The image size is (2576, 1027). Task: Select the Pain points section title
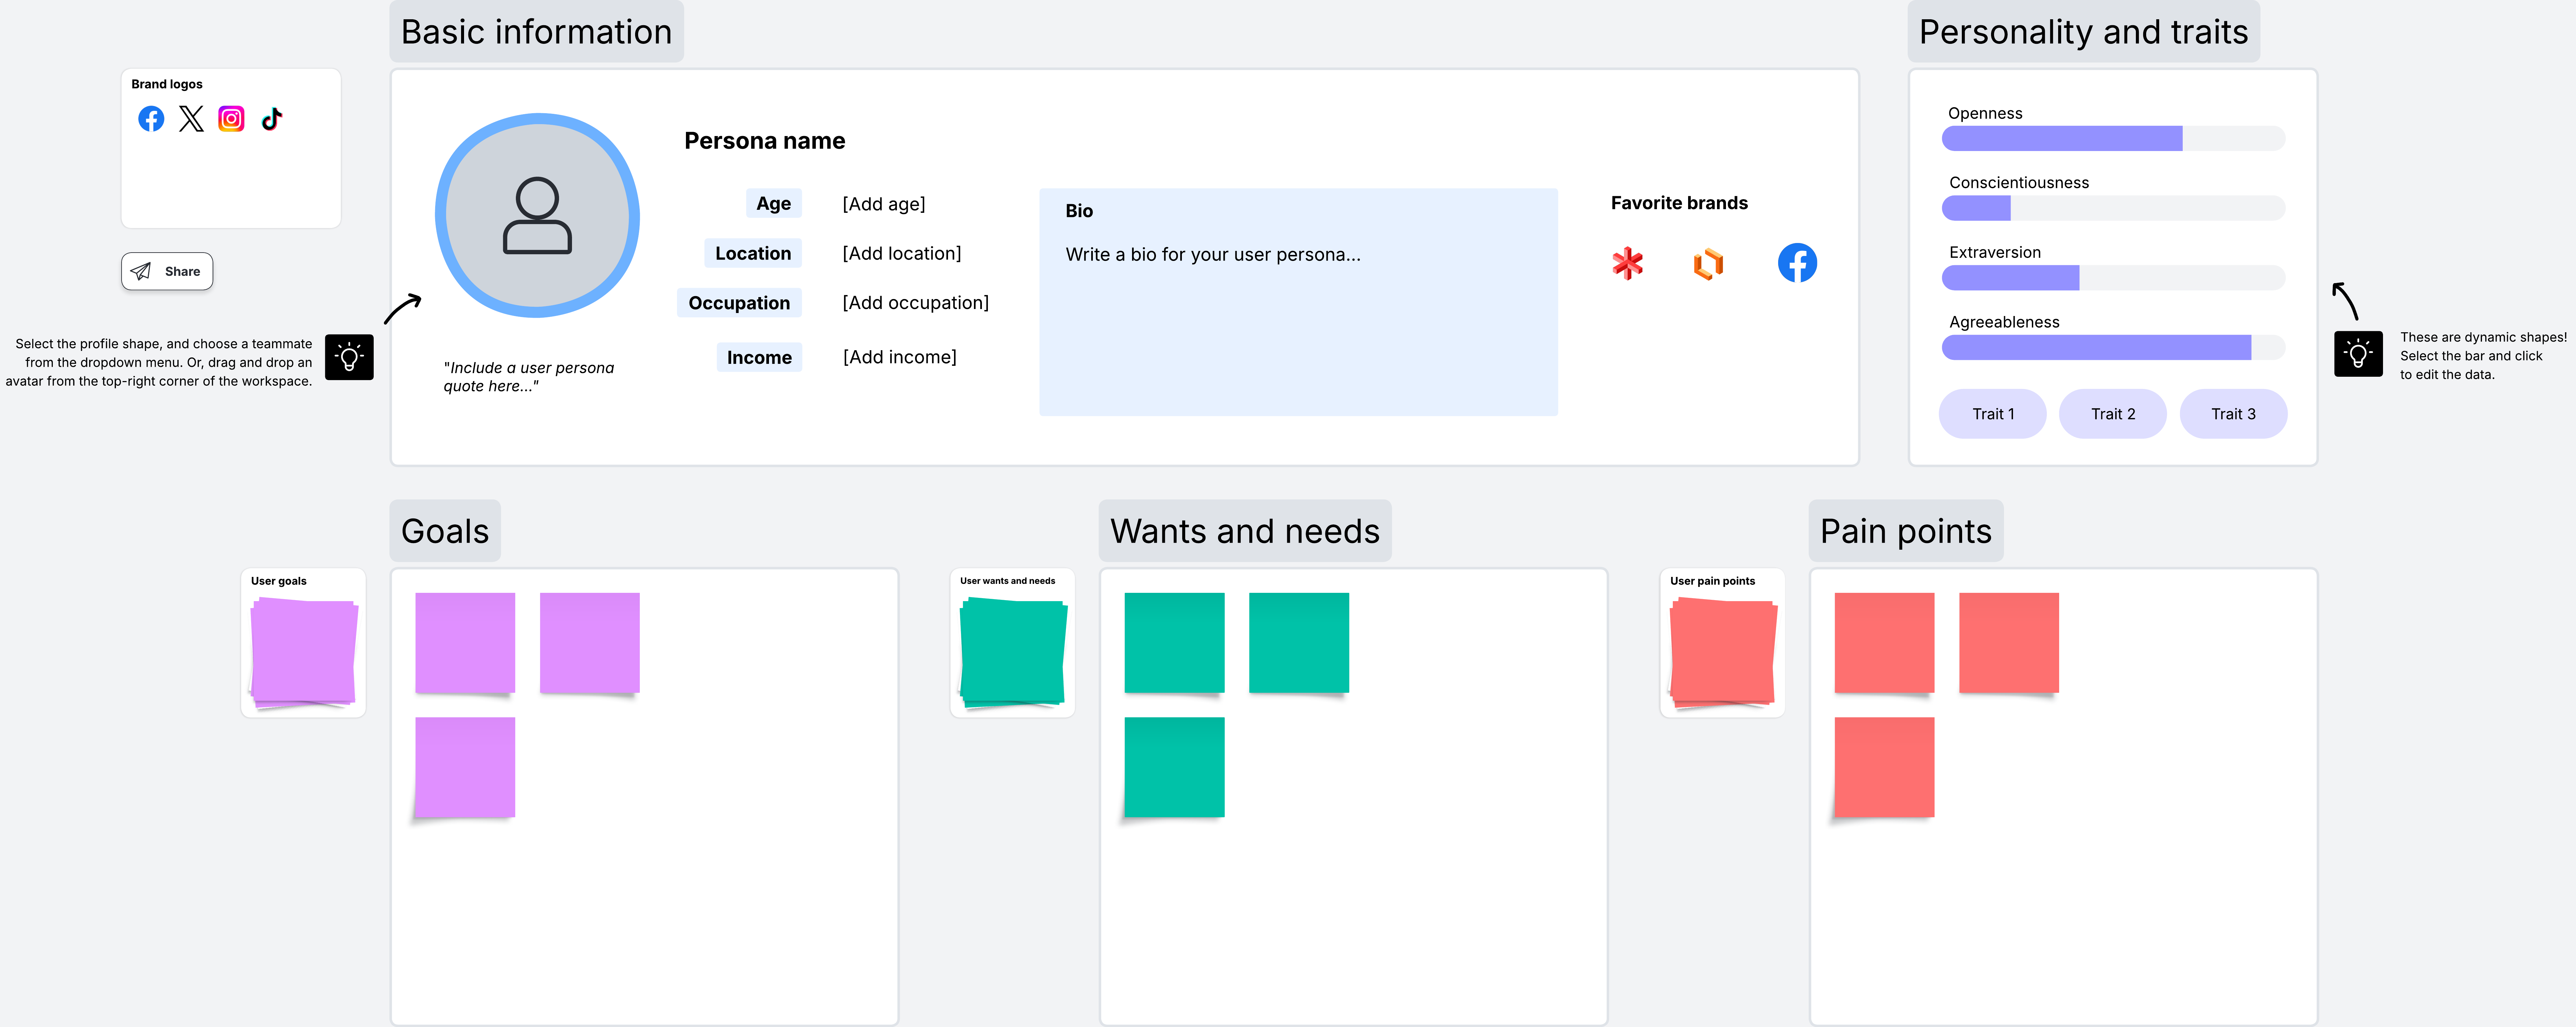(x=1906, y=530)
